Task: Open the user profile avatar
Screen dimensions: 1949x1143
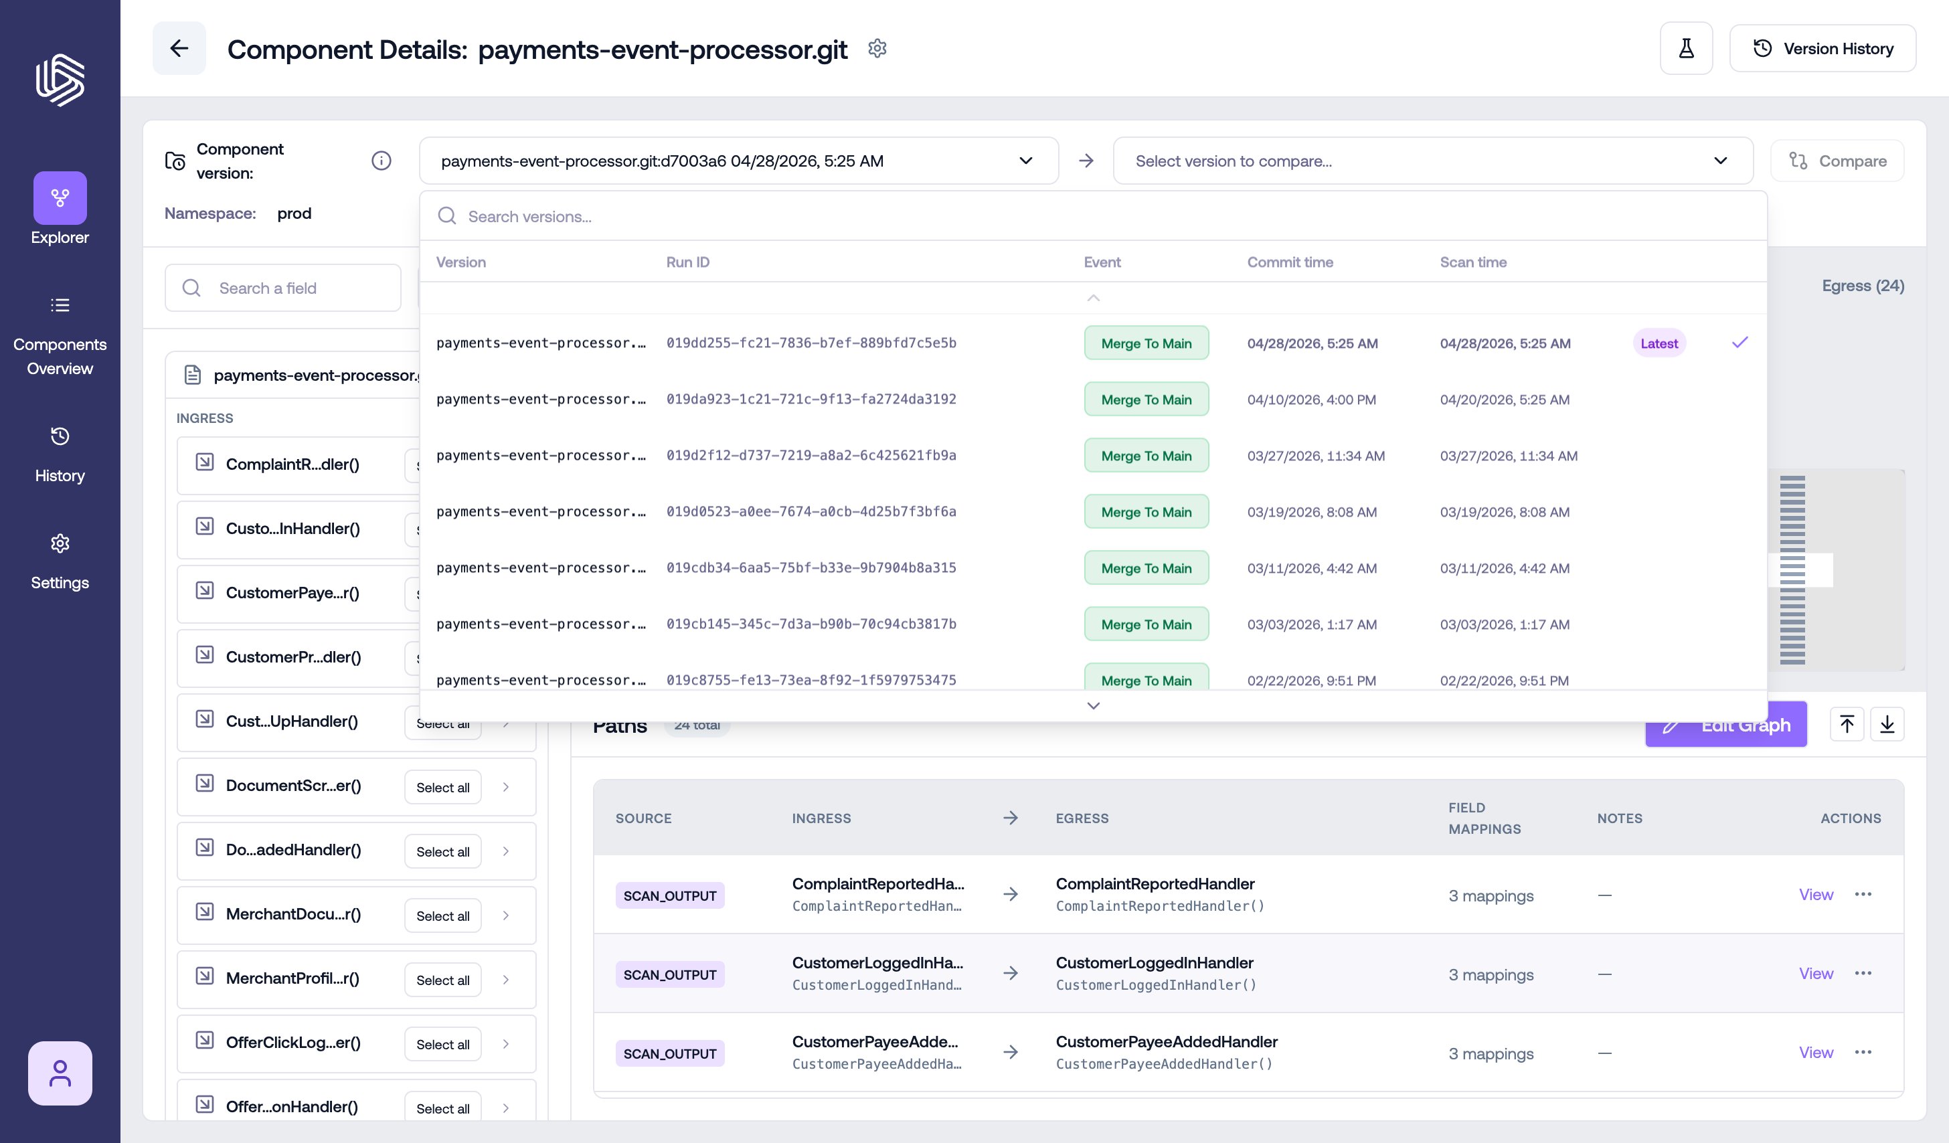Action: coord(60,1073)
